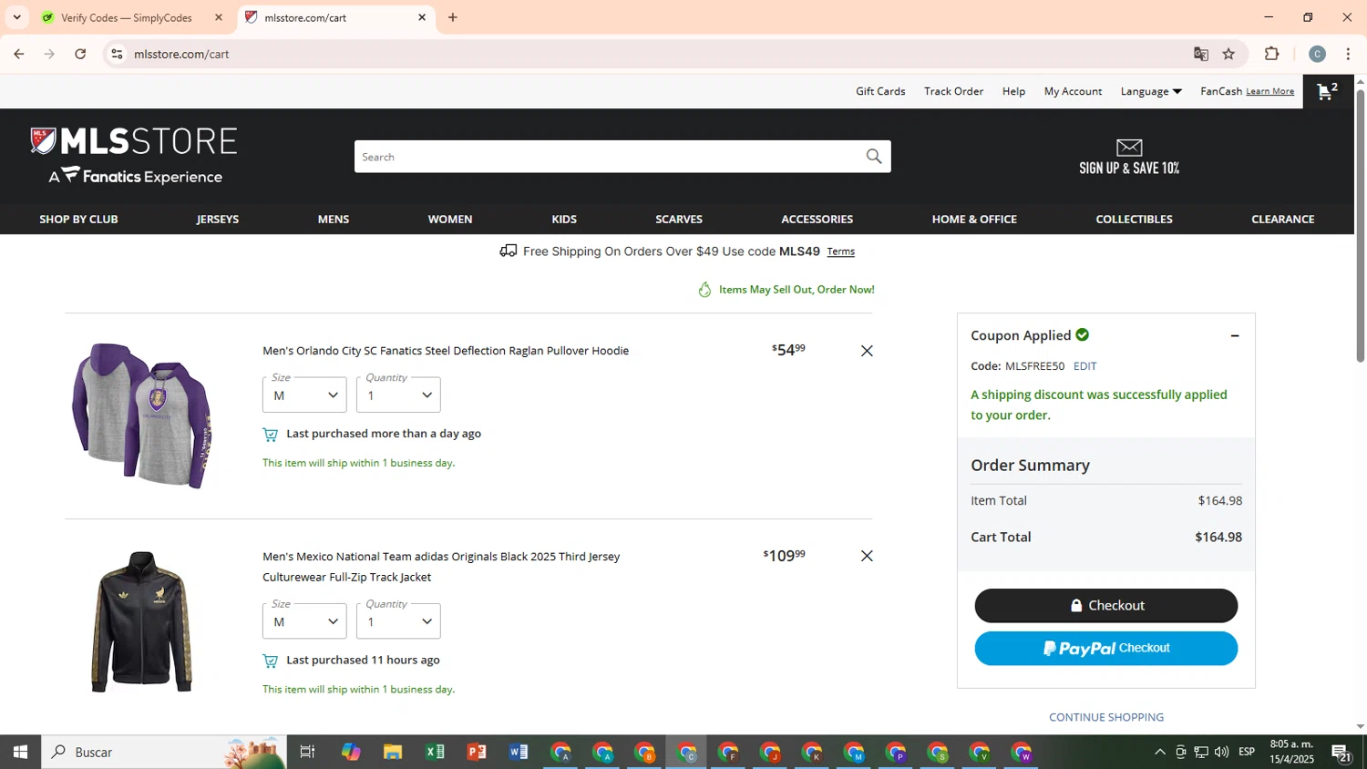Open a new browser tab
Image resolution: width=1367 pixels, height=769 pixels.
[x=453, y=17]
